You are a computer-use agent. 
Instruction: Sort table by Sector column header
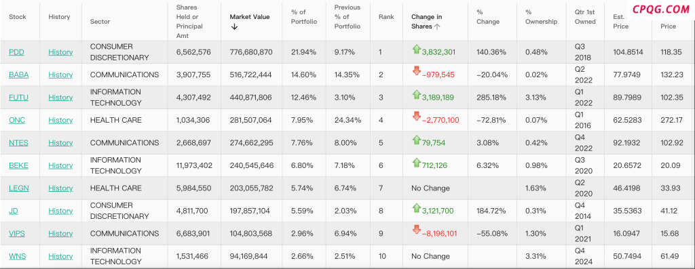pos(100,21)
